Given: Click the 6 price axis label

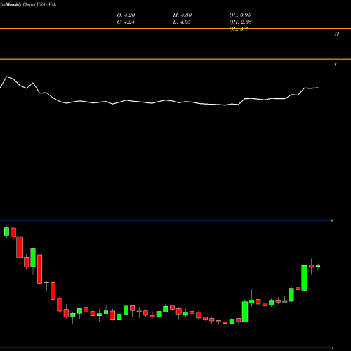Looking at the screenshot, I should 332,220.
